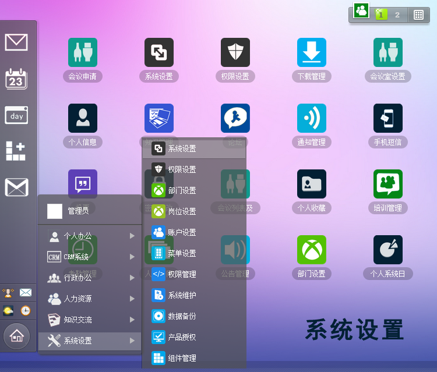Click the 会议室设置 desktop icon

[387, 53]
